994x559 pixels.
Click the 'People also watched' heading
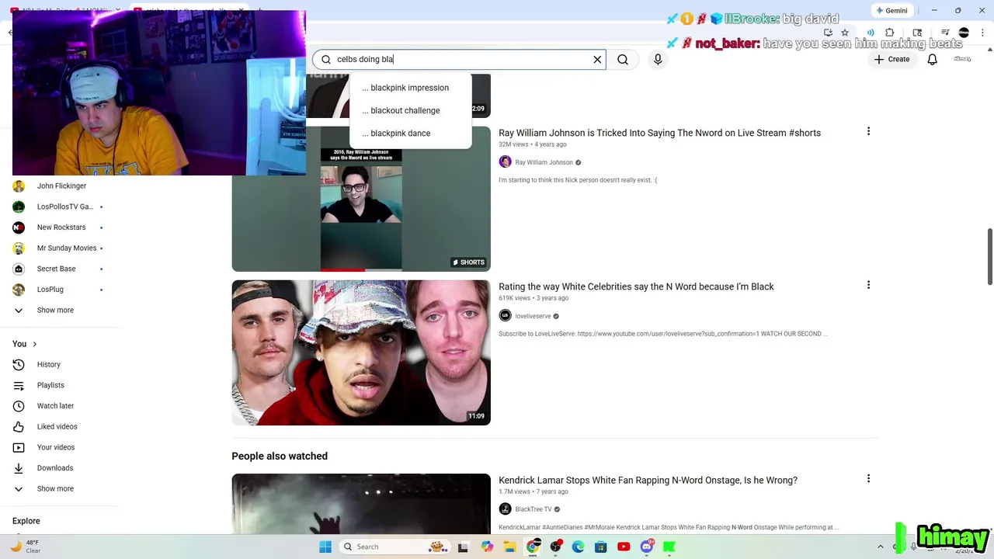(280, 456)
